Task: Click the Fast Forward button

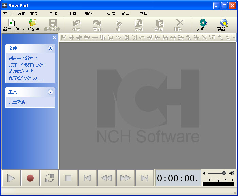Action: point(125,178)
